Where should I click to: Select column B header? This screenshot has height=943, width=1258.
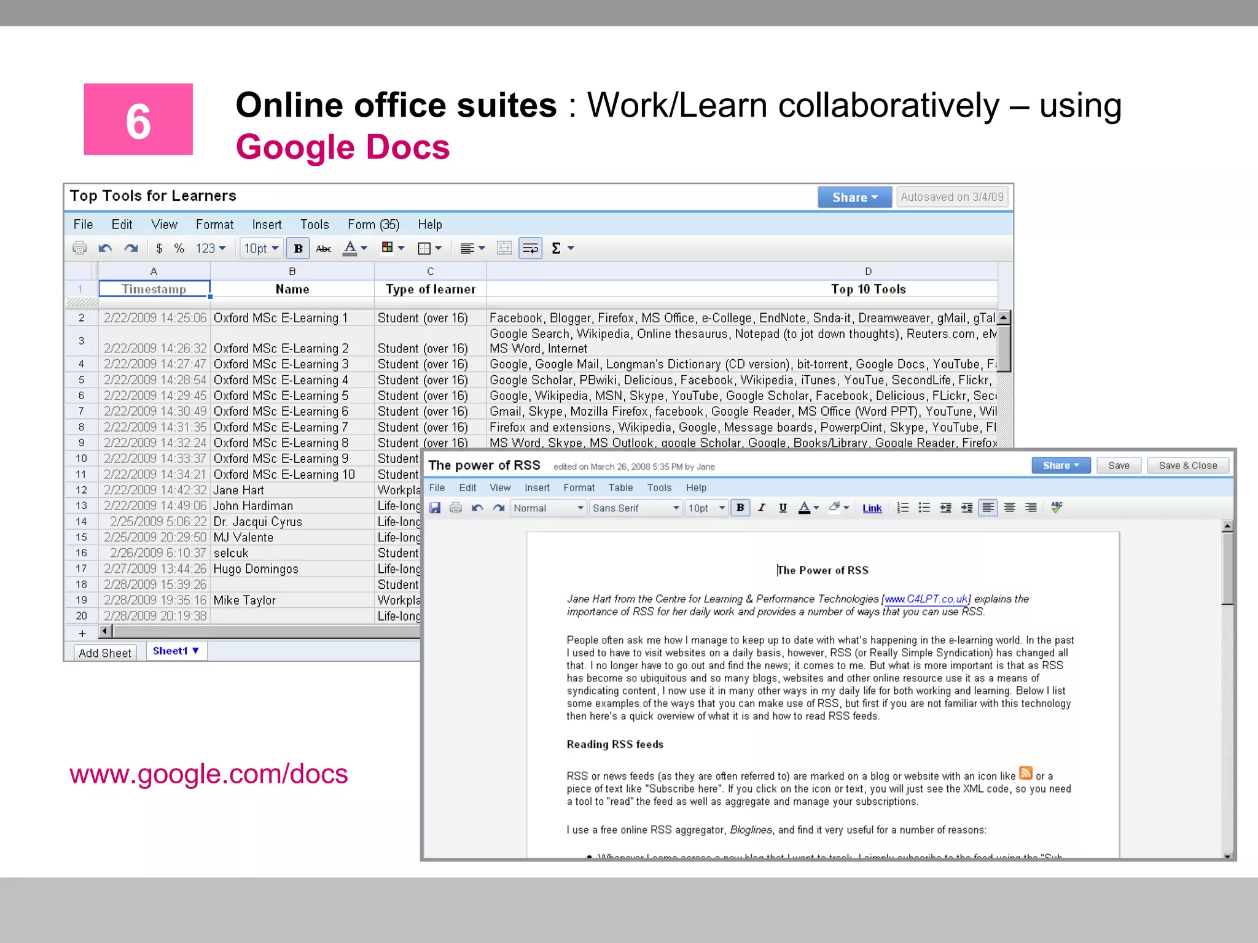(292, 271)
